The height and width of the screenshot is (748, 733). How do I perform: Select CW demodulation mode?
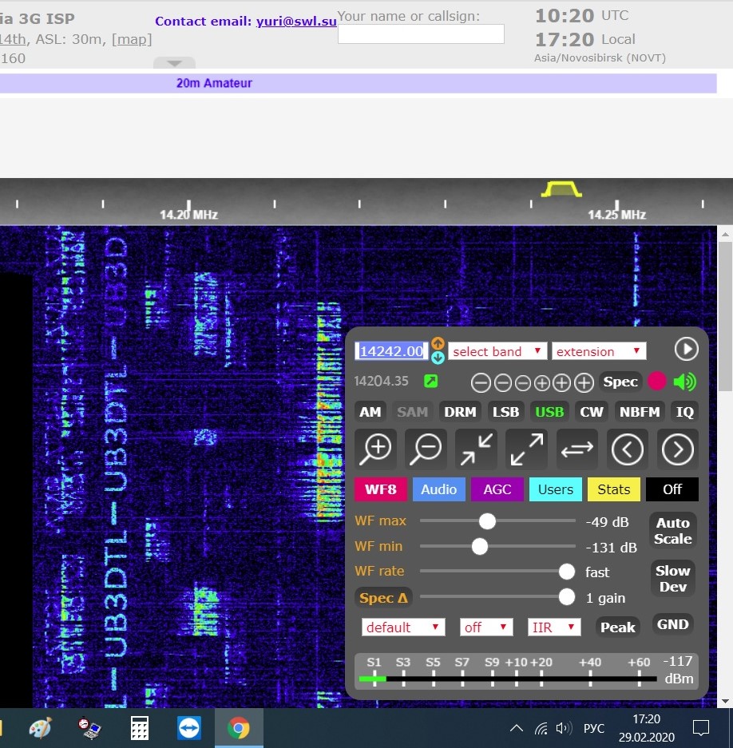tap(592, 412)
